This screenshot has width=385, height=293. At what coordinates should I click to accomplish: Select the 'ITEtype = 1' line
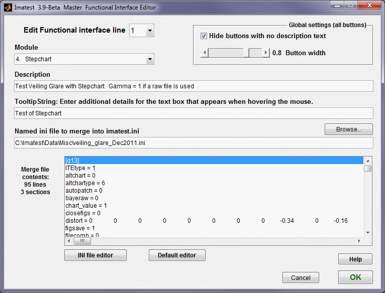coord(214,168)
